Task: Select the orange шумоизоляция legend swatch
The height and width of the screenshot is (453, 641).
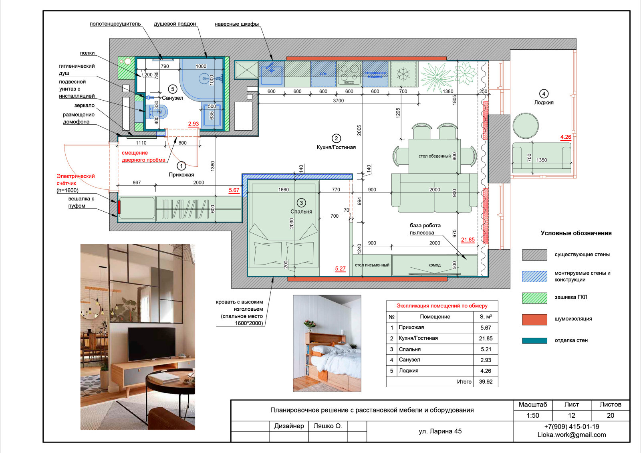Action: pos(534,319)
